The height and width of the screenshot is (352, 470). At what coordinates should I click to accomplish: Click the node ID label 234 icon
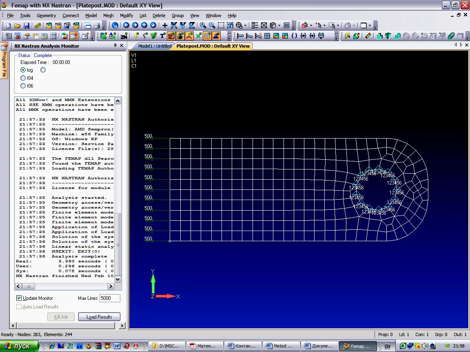[124, 36]
